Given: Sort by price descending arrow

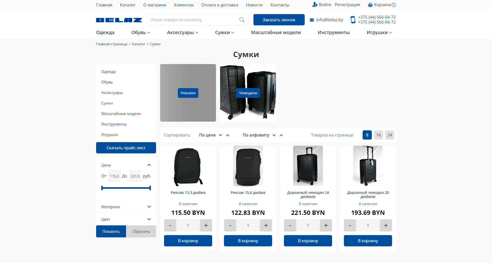Looking at the screenshot, I should [220, 135].
